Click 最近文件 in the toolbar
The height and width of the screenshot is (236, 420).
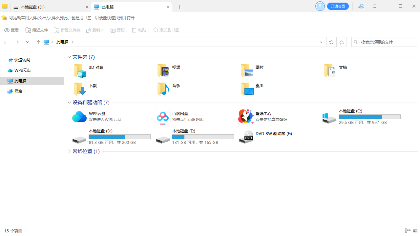point(37,30)
